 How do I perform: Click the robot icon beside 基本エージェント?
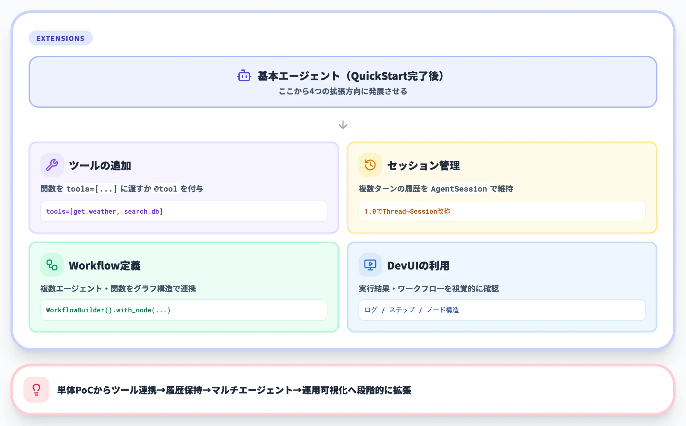click(244, 76)
